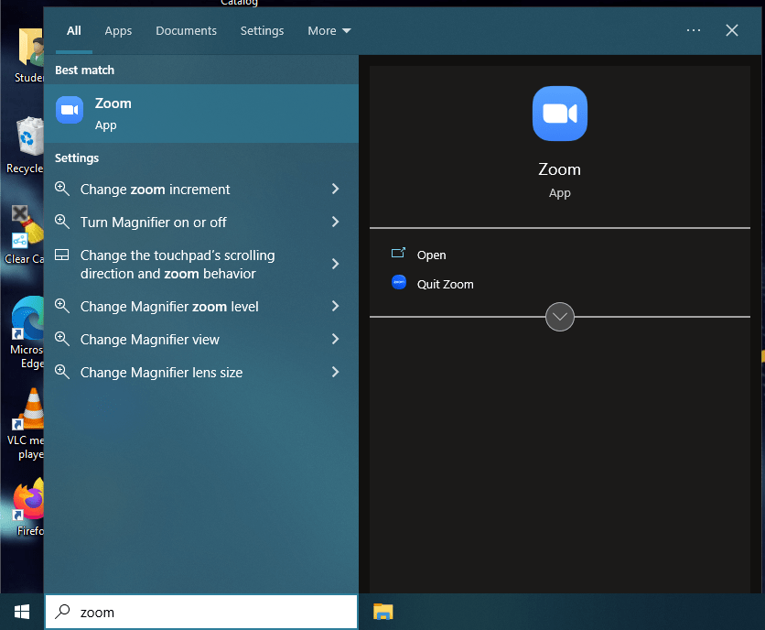This screenshot has height=630, width=765.
Task: Click the Start menu button
Action: (21, 611)
